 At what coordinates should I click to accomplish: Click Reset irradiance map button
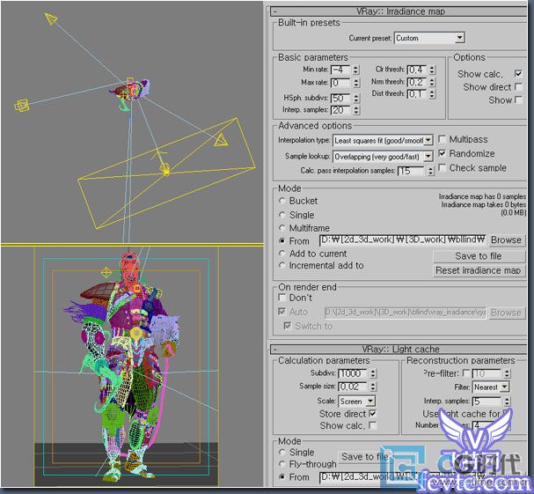479,270
